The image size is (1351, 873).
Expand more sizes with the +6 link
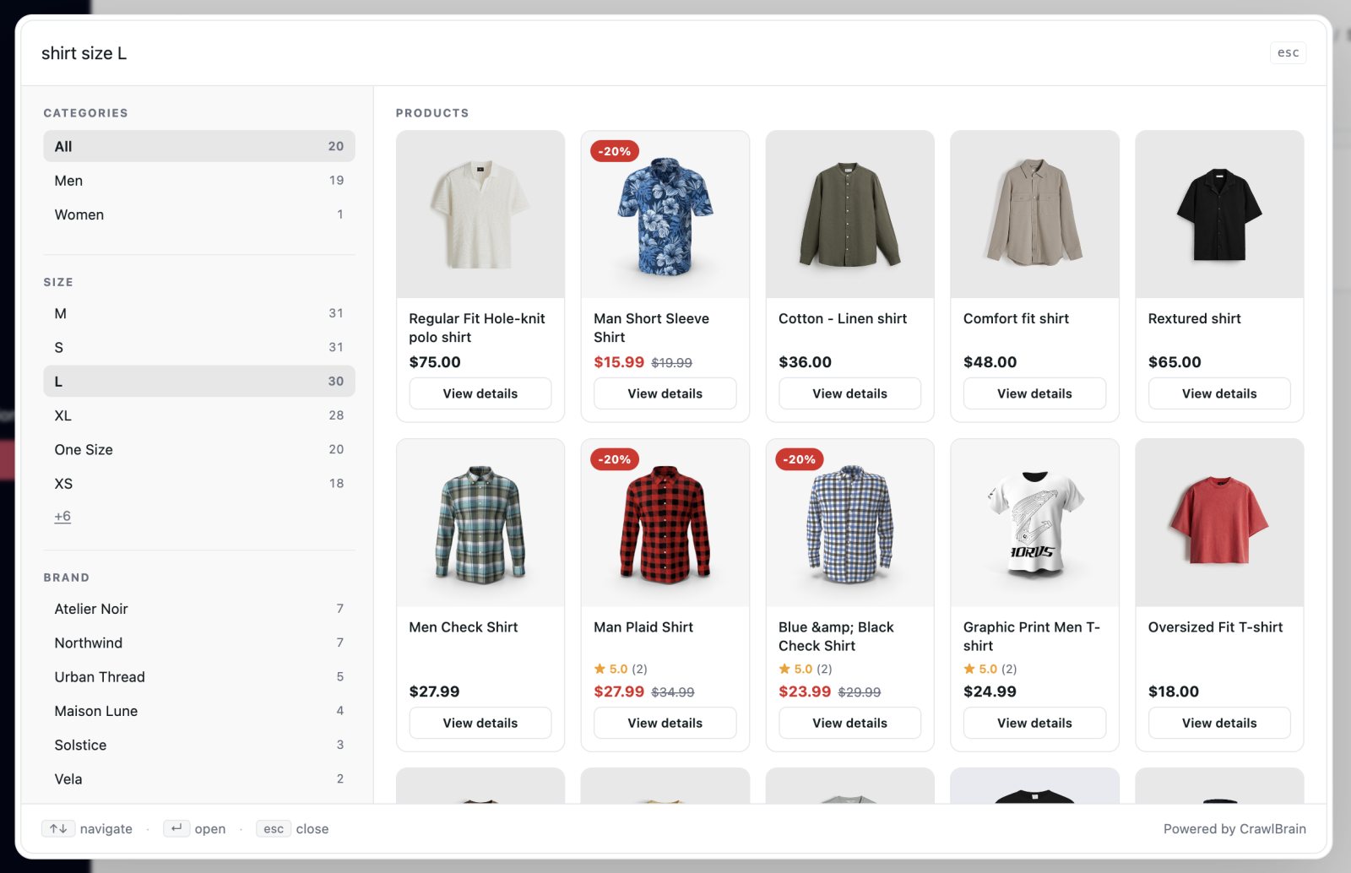pyautogui.click(x=62, y=516)
